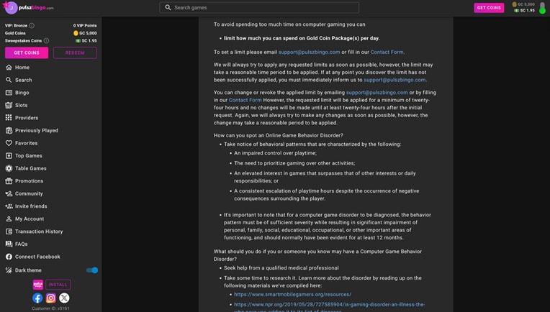Open the Providers menu item
550x312 pixels.
(27, 118)
